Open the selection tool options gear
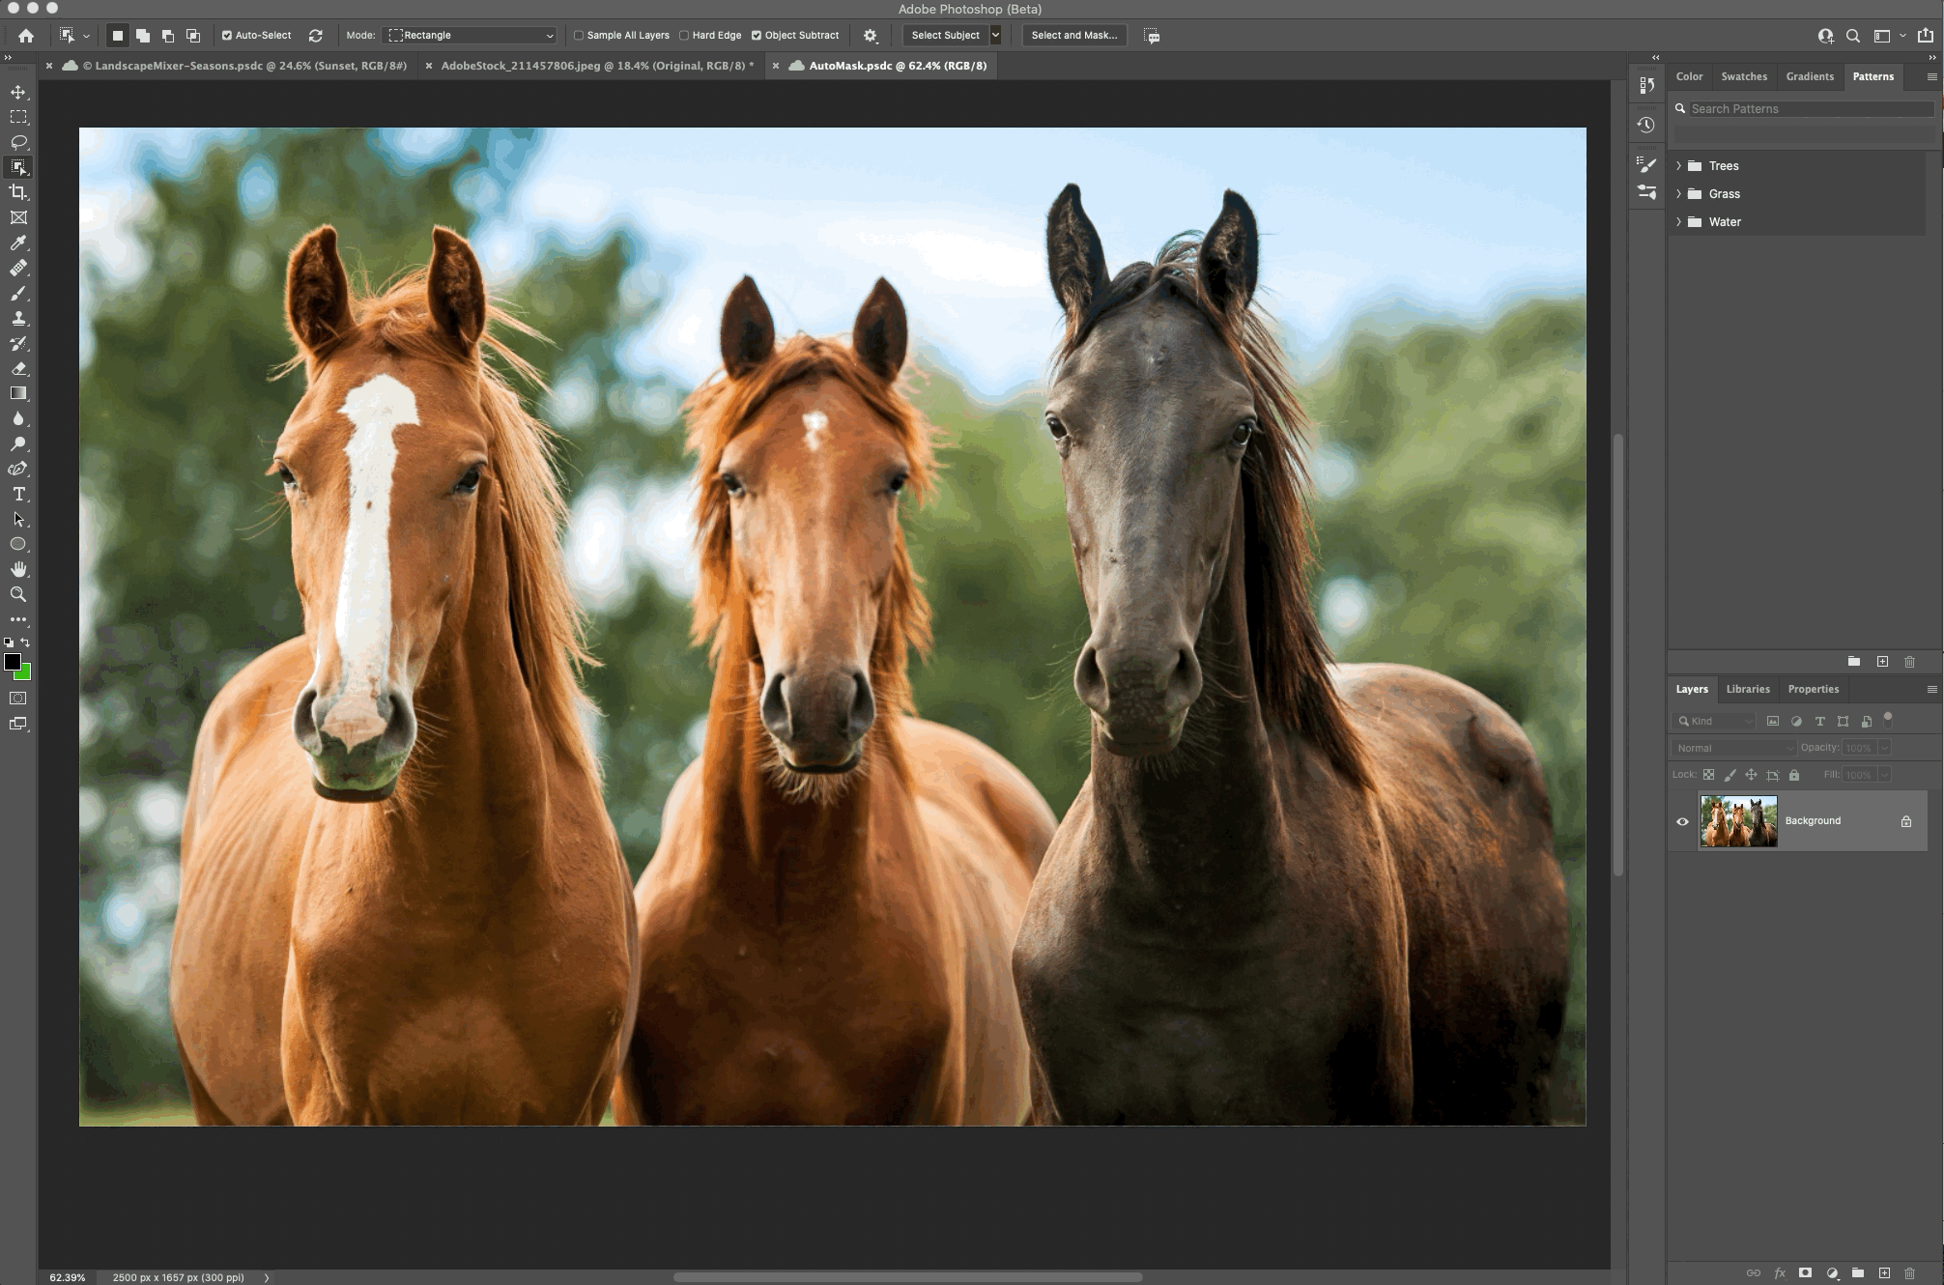1944x1285 pixels. (x=869, y=35)
